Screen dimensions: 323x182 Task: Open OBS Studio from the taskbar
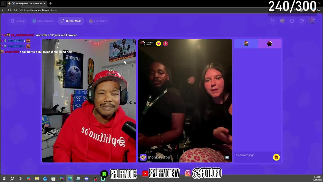point(95,179)
